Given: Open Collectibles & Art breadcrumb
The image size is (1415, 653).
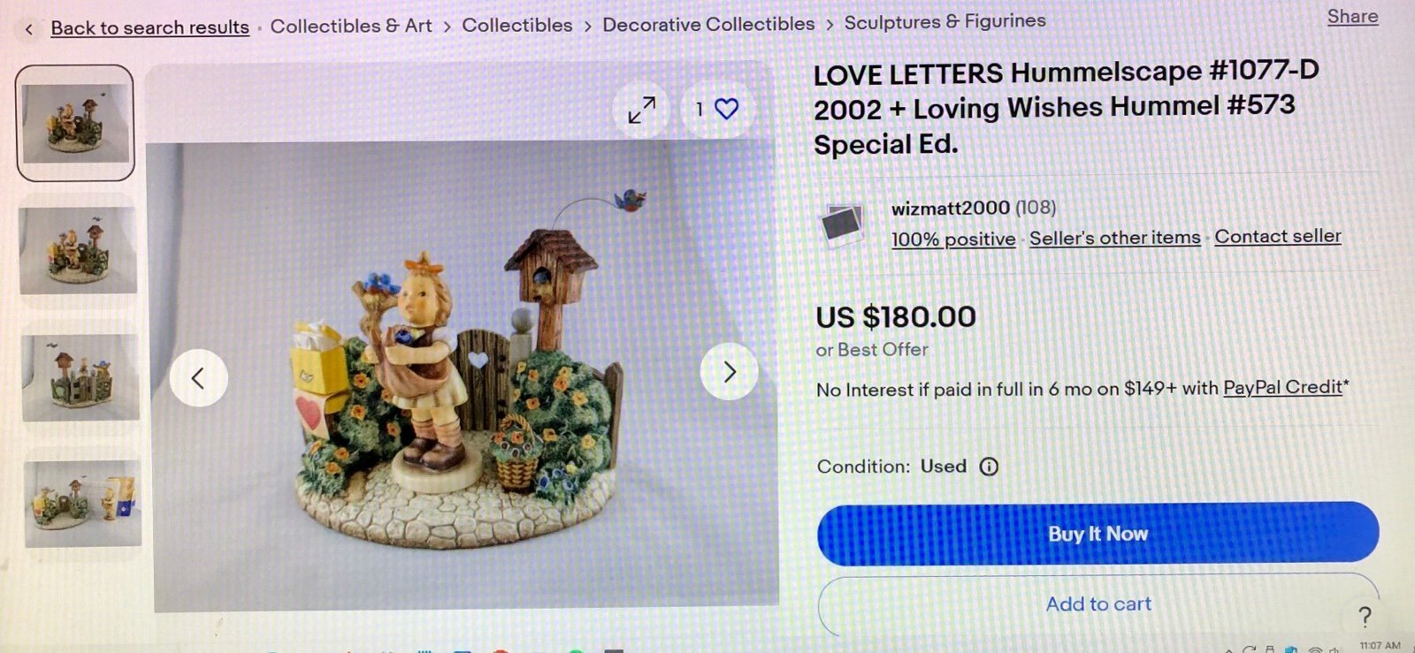Looking at the screenshot, I should point(351,26).
